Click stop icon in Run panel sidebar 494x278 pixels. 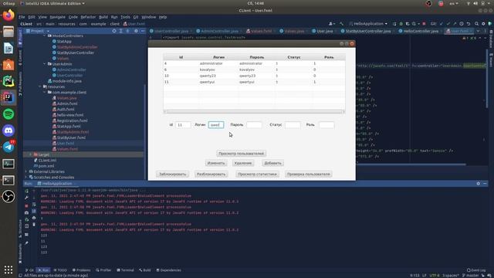click(26, 205)
